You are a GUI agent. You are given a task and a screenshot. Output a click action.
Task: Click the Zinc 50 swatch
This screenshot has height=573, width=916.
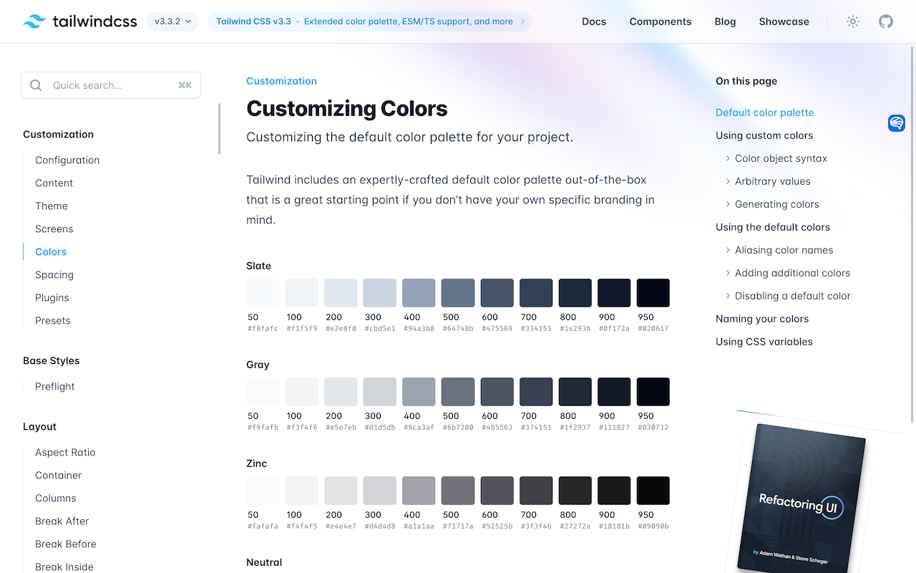(x=263, y=491)
